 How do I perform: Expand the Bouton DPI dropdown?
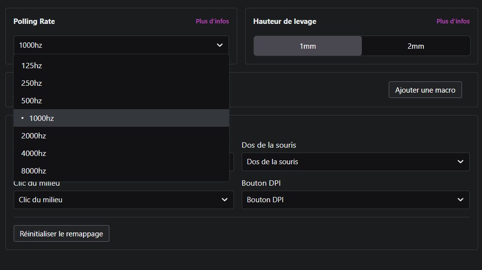(x=356, y=200)
